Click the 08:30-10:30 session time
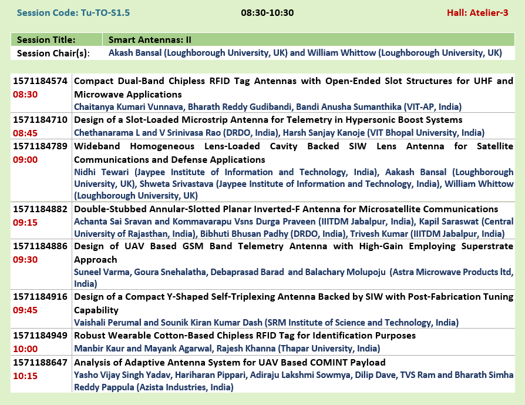 [267, 12]
